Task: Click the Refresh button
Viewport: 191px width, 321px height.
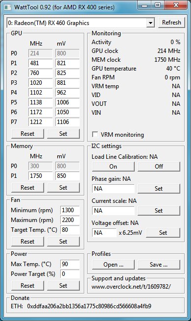Action: pos(171,23)
